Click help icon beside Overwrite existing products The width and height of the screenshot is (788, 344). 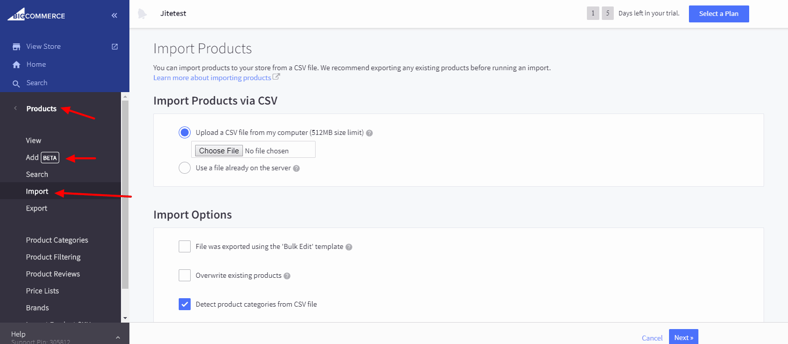[x=287, y=276]
